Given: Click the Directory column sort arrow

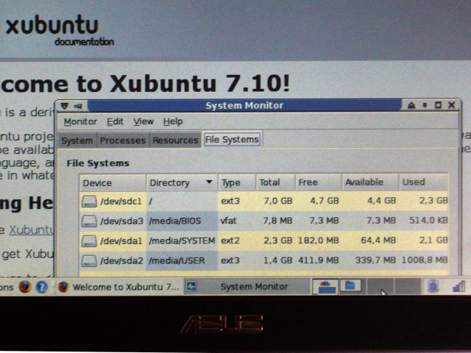Looking at the screenshot, I should pos(209,182).
